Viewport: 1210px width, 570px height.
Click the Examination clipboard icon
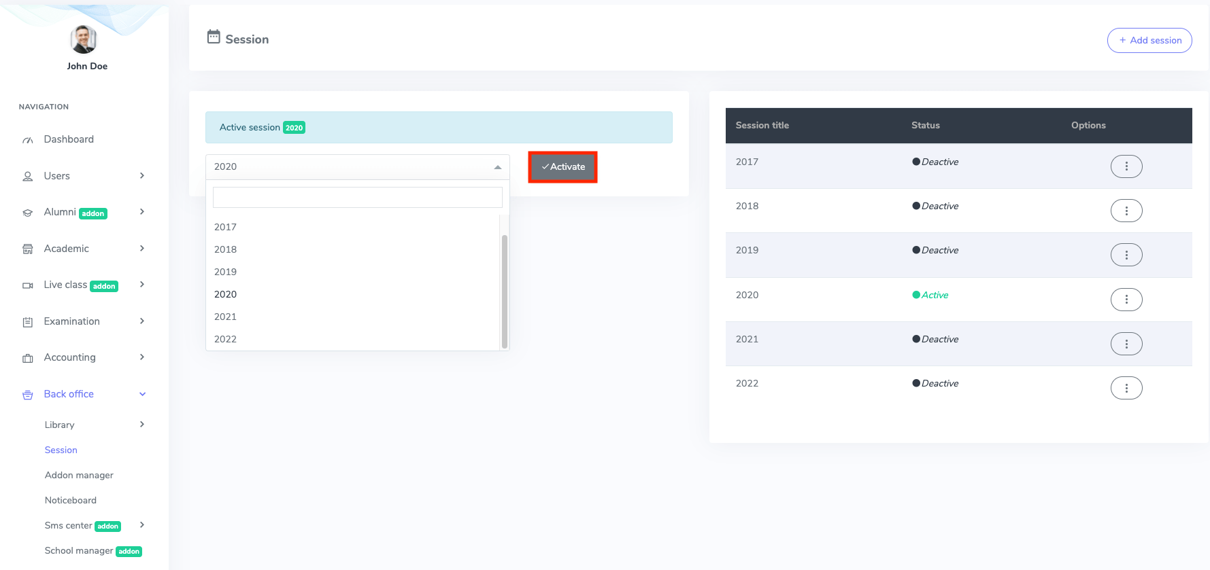click(28, 322)
